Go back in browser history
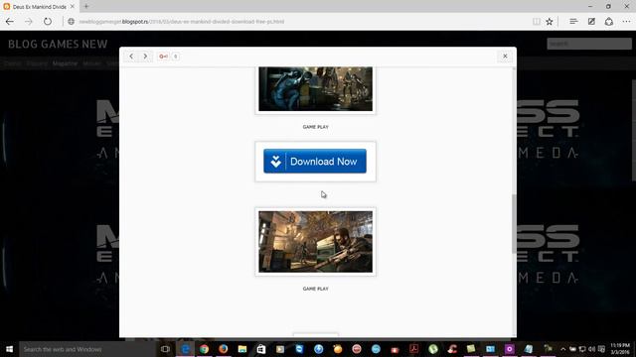 pyautogui.click(x=9, y=22)
